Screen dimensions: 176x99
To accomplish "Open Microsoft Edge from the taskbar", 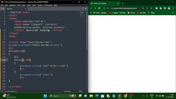I will click(97, 96).
